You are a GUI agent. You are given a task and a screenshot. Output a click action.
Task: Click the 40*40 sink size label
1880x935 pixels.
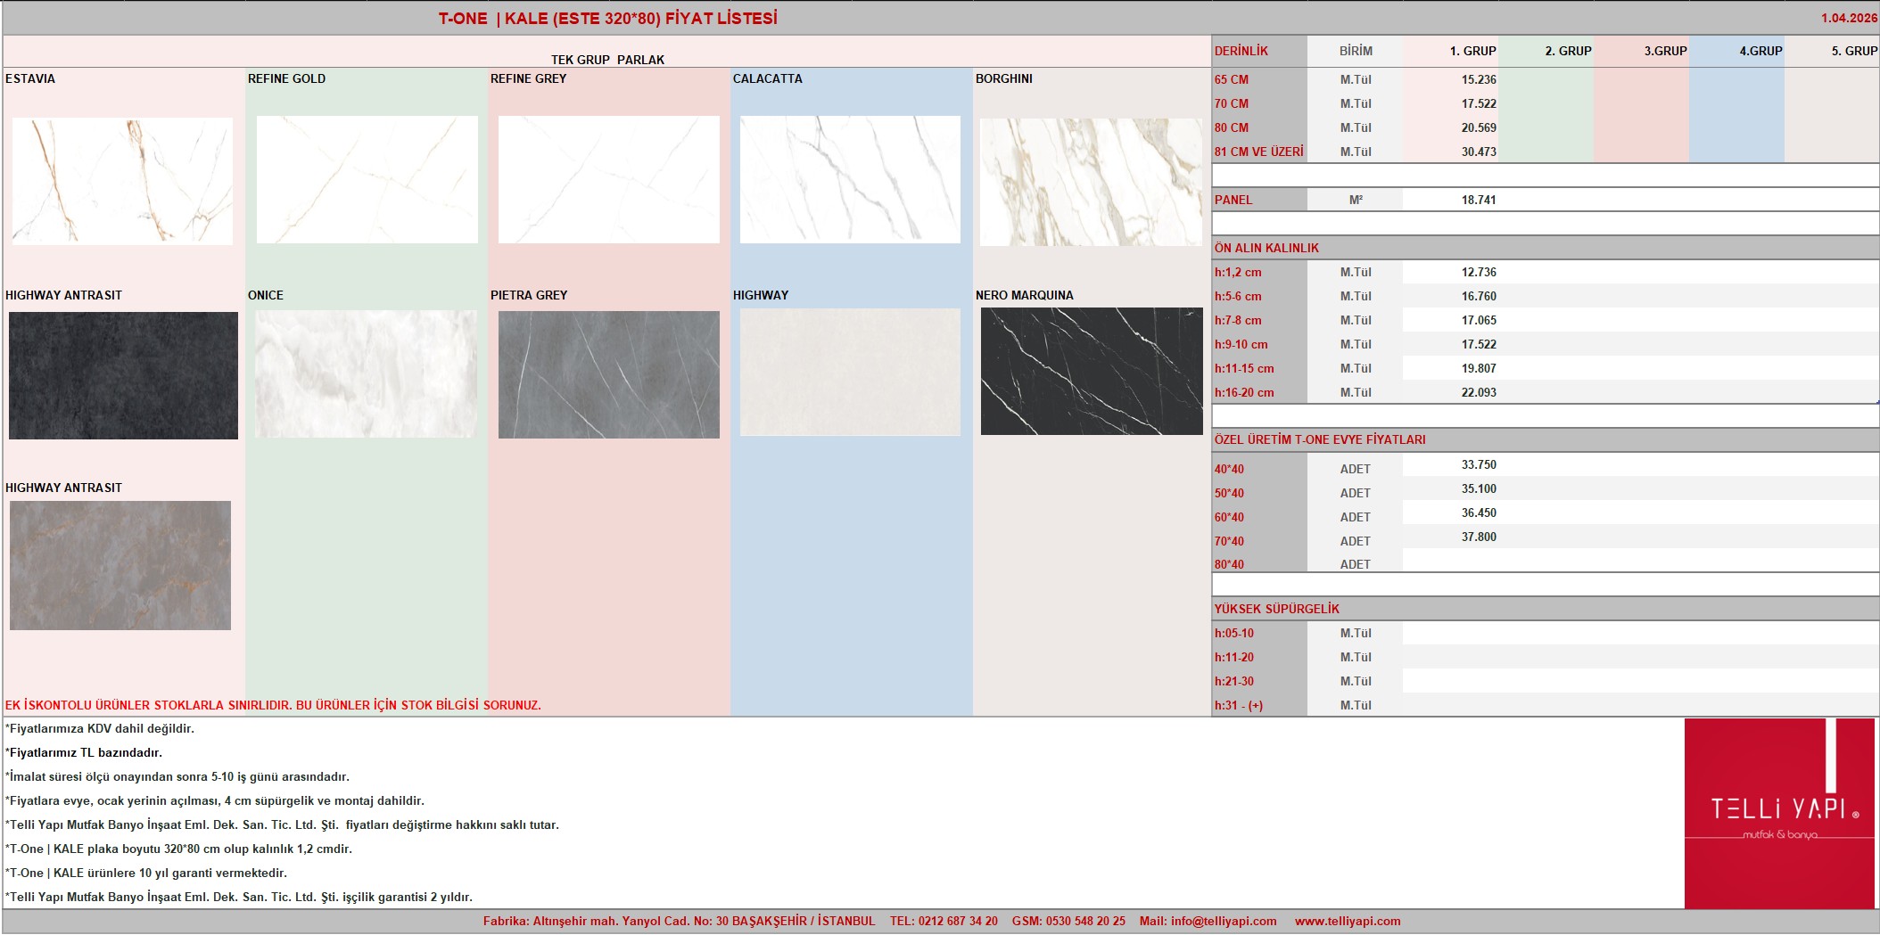pyautogui.click(x=1229, y=469)
